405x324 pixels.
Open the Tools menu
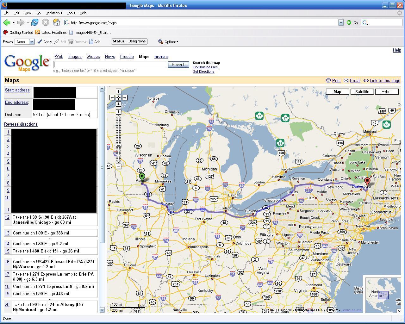point(71,13)
